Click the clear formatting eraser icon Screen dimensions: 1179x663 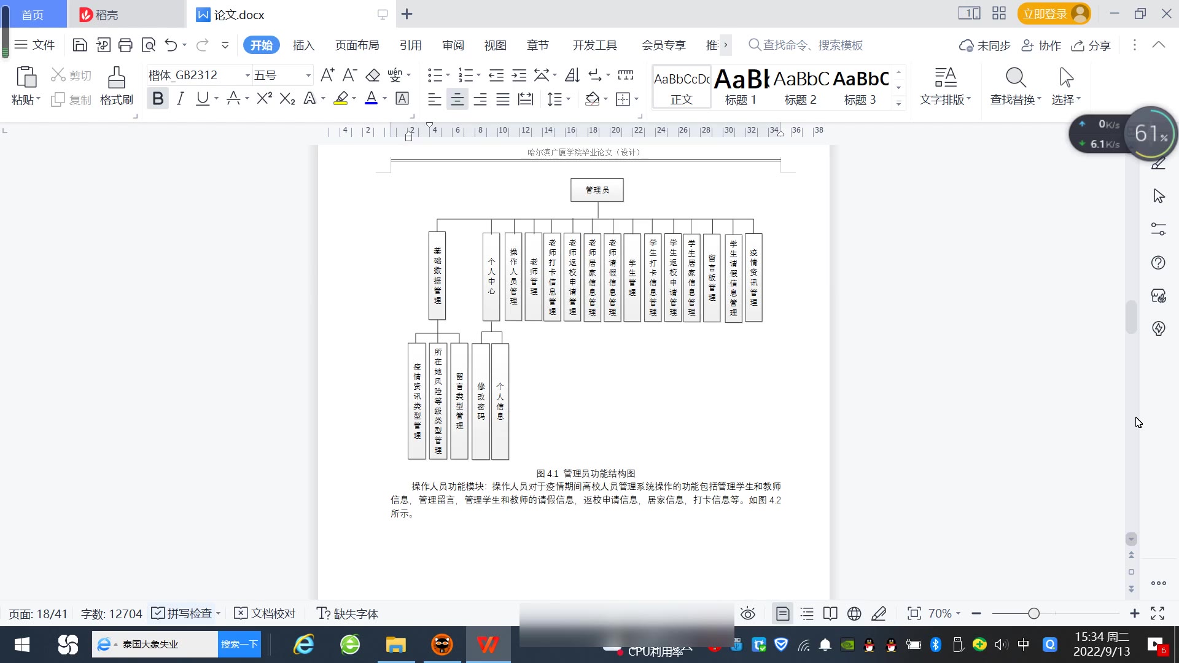tap(373, 76)
